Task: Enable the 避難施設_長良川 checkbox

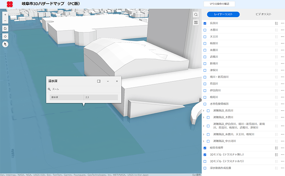Action: click(208, 111)
